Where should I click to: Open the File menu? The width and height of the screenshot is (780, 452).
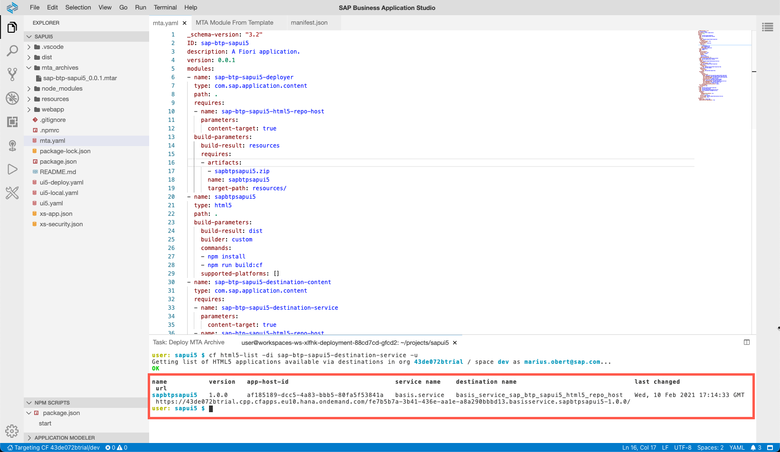[35, 8]
